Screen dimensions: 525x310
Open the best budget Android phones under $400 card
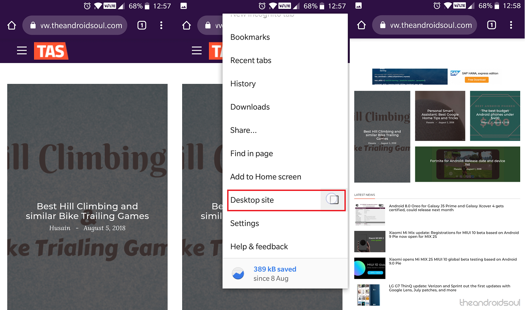pos(495,116)
